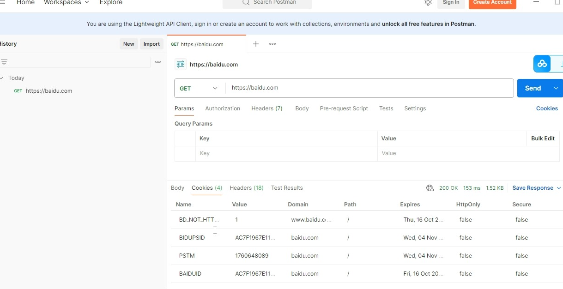Click the BAIDUID cookie name
This screenshot has height=289, width=563.
pyautogui.click(x=190, y=274)
